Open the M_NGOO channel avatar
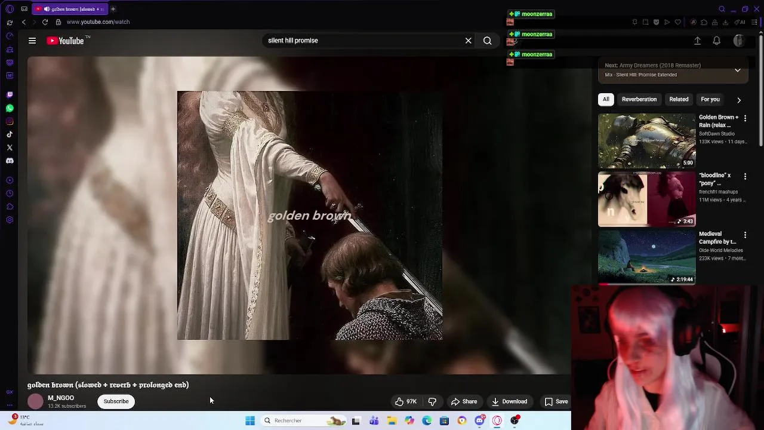This screenshot has width=764, height=430. coord(35,401)
